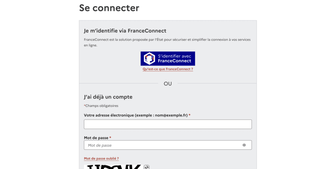Click the "Se connecter" page heading

point(109,8)
